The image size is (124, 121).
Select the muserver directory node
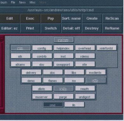(x=42, y=97)
